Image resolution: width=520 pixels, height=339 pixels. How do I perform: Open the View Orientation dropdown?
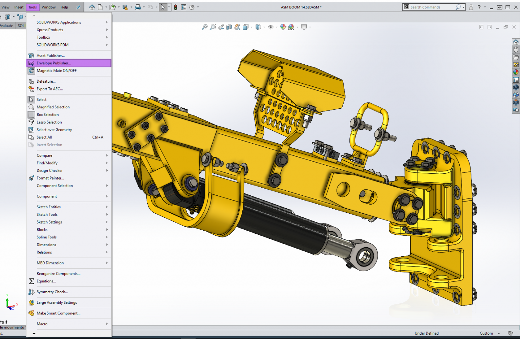click(252, 27)
